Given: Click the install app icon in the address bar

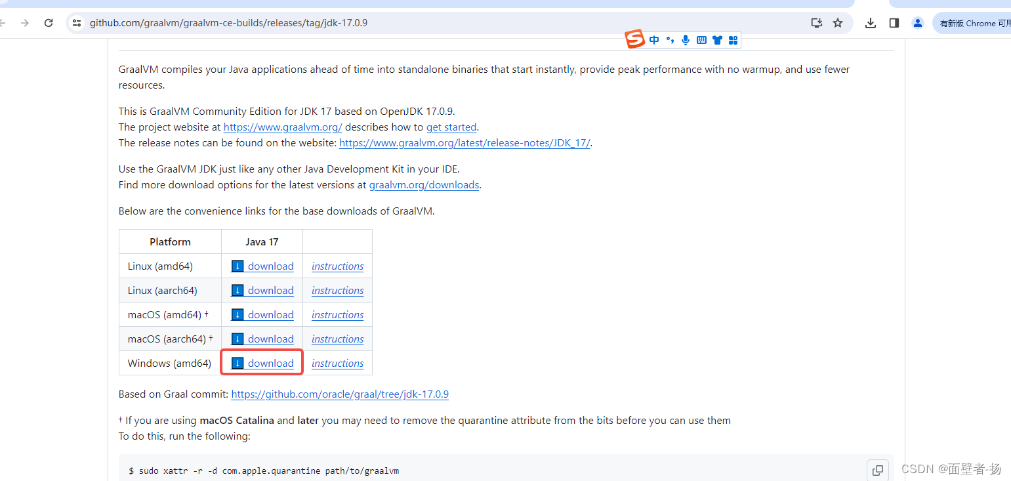Looking at the screenshot, I should 817,23.
